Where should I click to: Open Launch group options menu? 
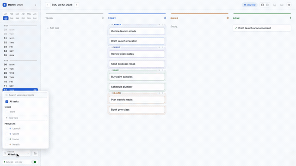[162, 24]
